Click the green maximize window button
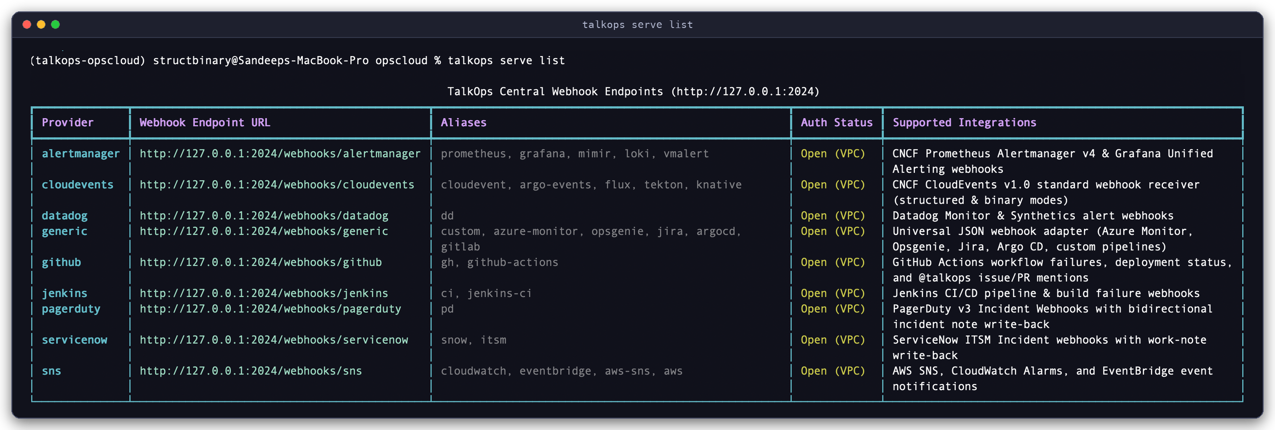This screenshot has height=430, width=1275. 56,24
